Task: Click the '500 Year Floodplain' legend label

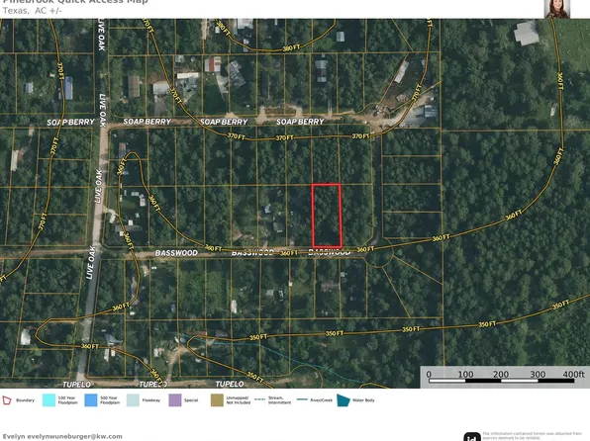Action: (110, 400)
